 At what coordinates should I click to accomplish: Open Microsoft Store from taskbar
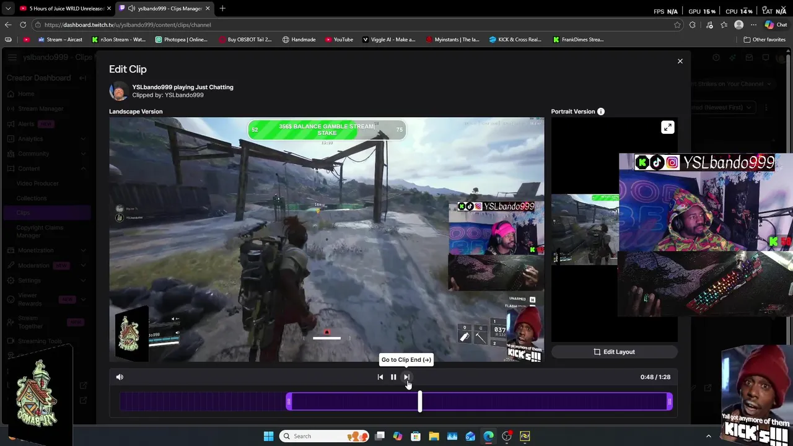click(416, 436)
